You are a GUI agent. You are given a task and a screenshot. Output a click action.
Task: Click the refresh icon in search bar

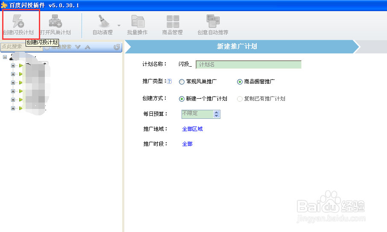click(x=117, y=47)
